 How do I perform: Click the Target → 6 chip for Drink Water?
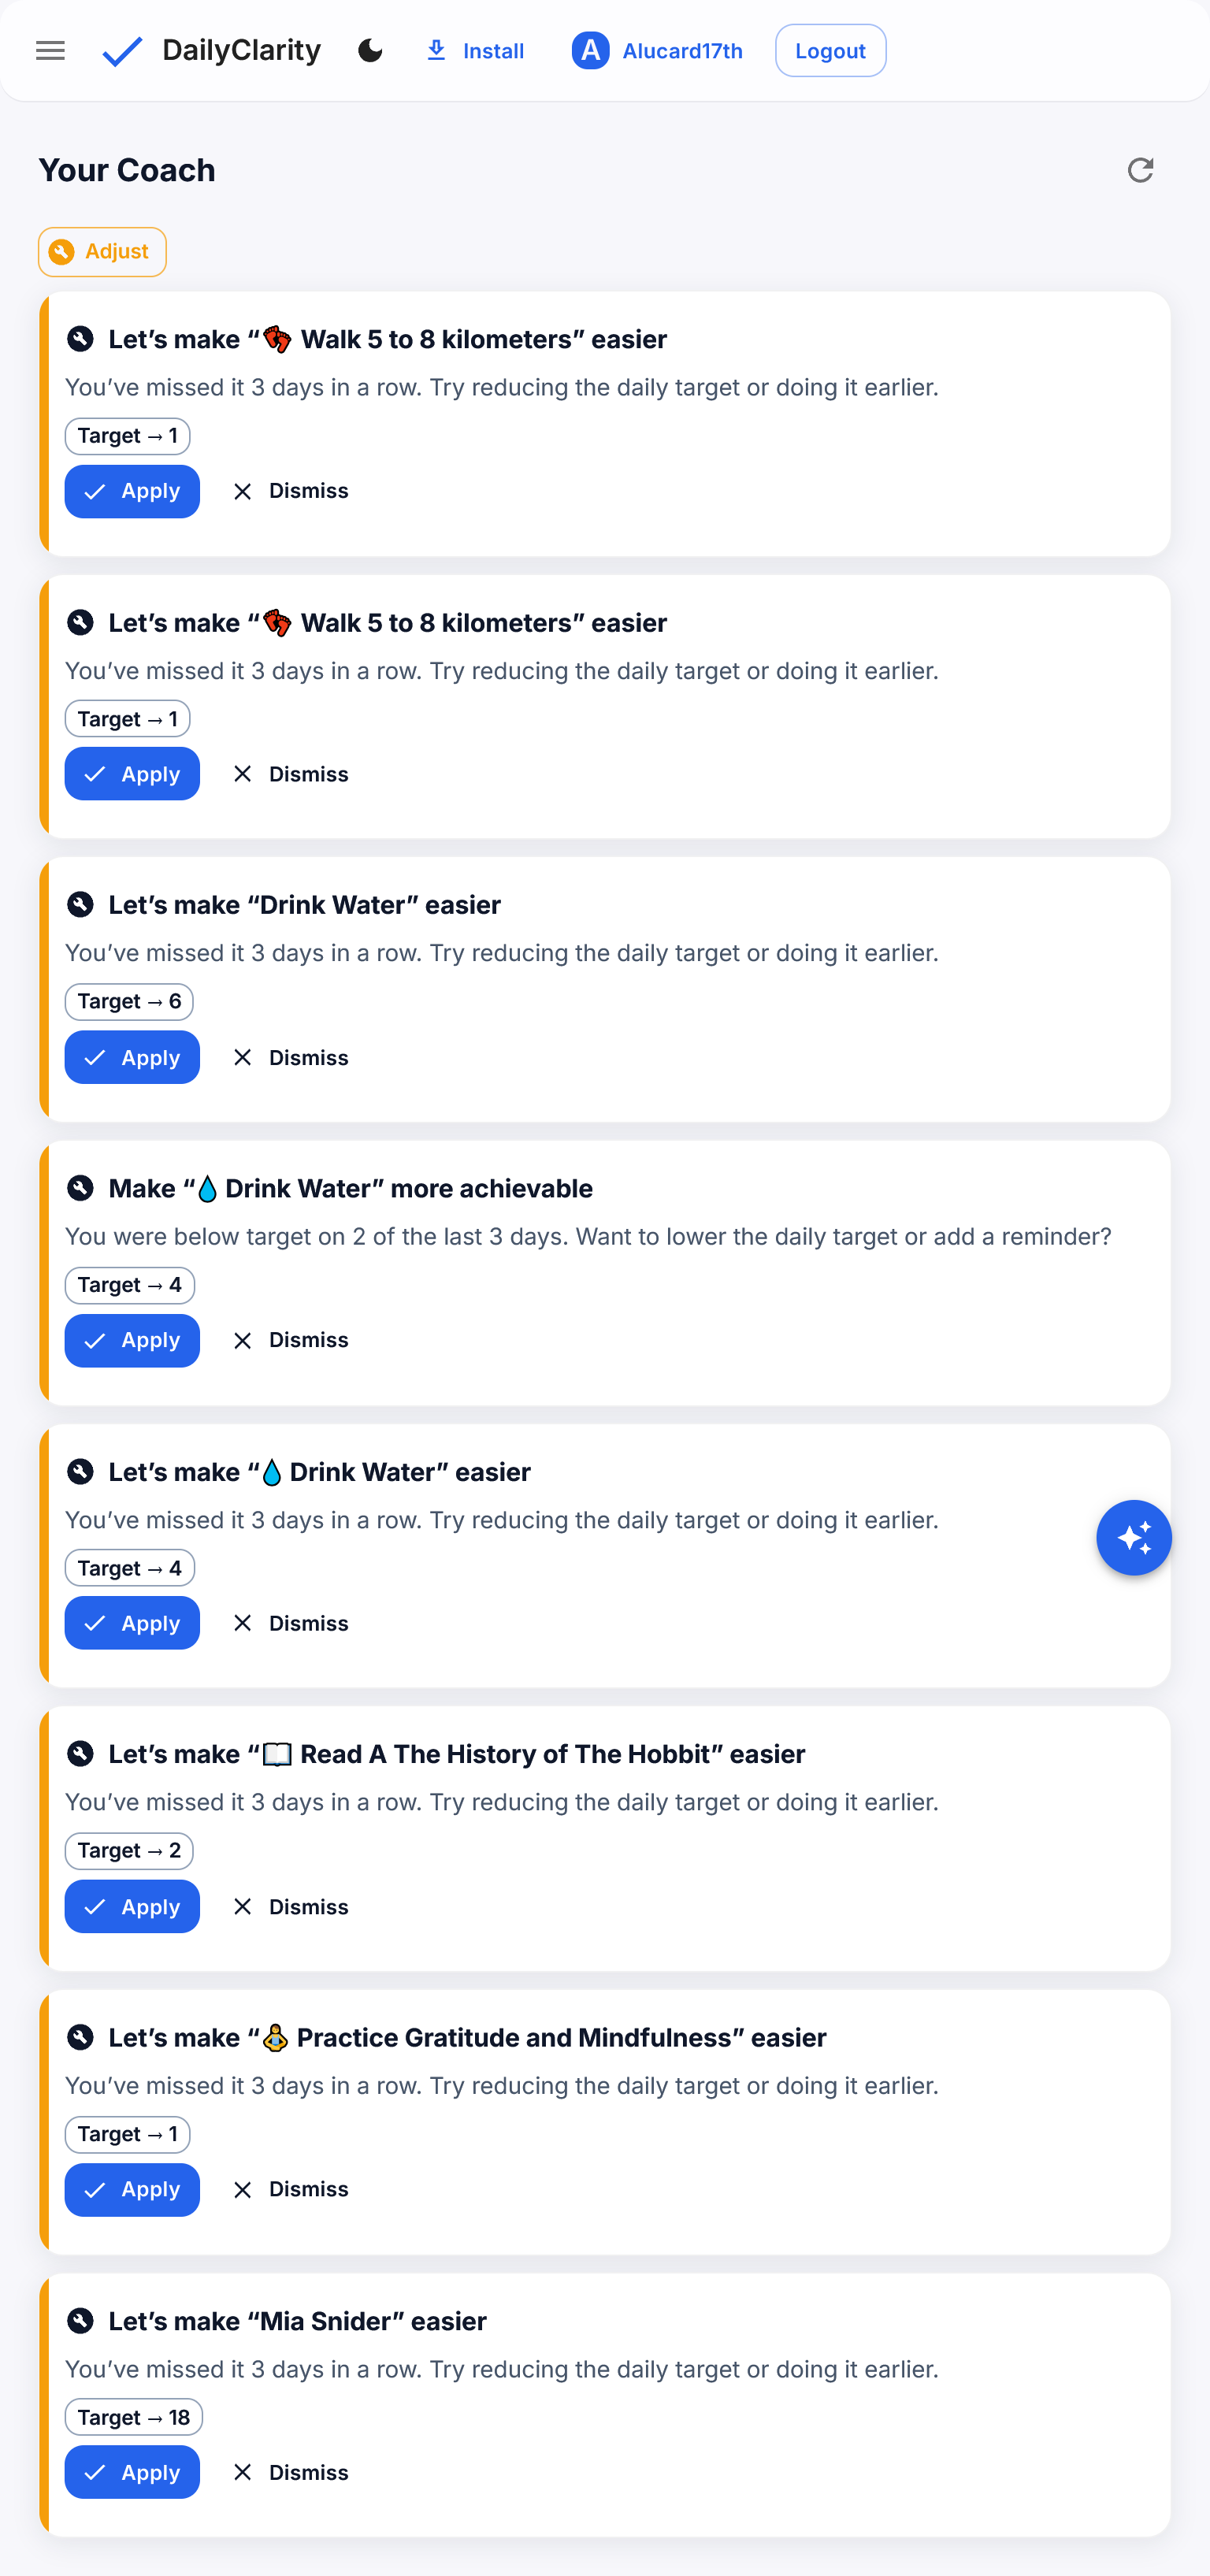click(x=129, y=1002)
